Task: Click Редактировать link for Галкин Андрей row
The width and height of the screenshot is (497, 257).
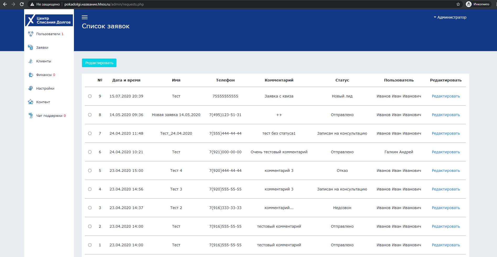Action: click(446, 152)
